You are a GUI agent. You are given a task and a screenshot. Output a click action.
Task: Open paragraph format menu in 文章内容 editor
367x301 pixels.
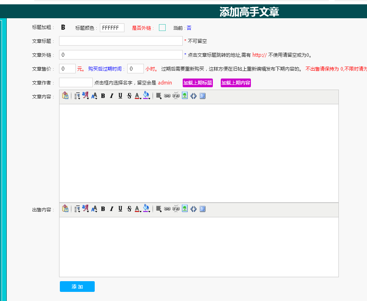[77, 96]
